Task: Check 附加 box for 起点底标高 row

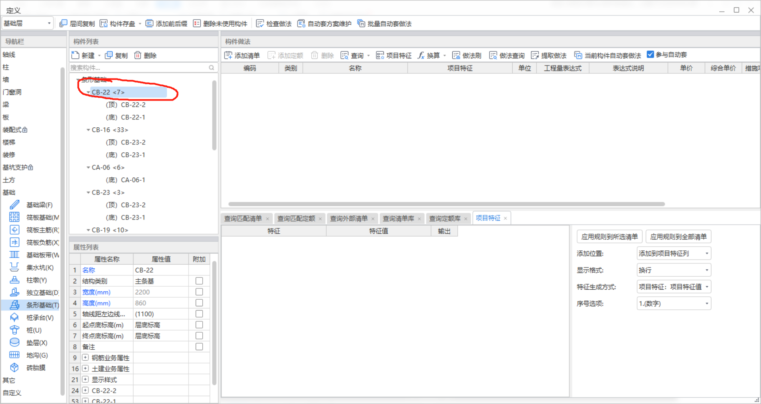Action: tap(199, 325)
